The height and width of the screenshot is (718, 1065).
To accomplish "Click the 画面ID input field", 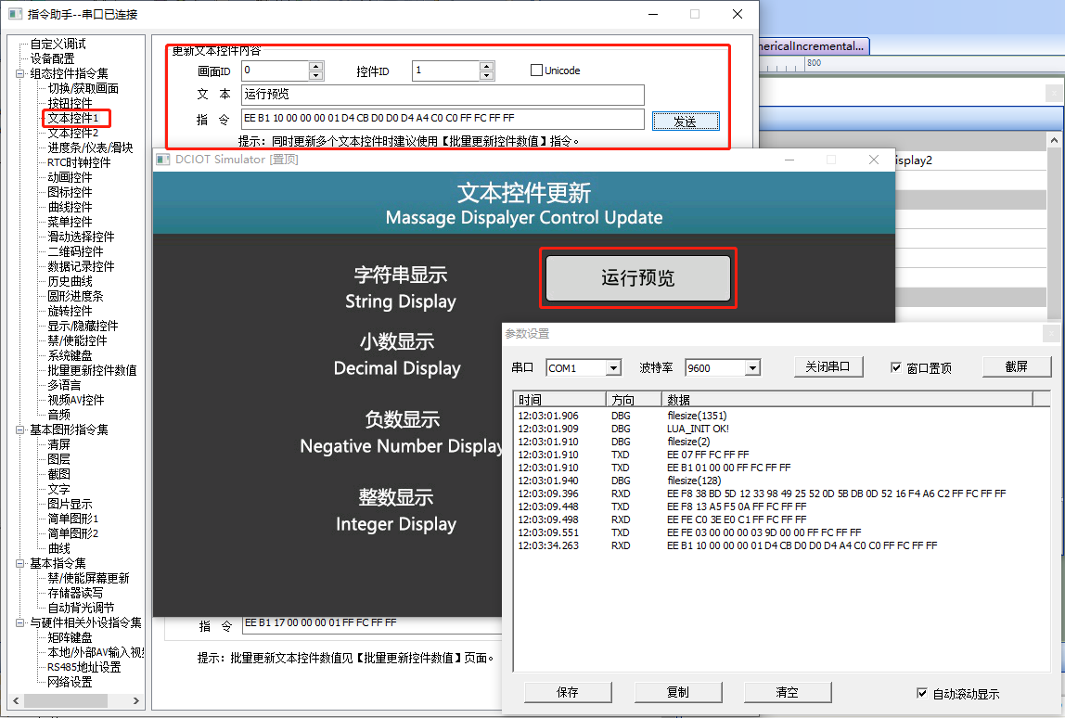I will 276,71.
